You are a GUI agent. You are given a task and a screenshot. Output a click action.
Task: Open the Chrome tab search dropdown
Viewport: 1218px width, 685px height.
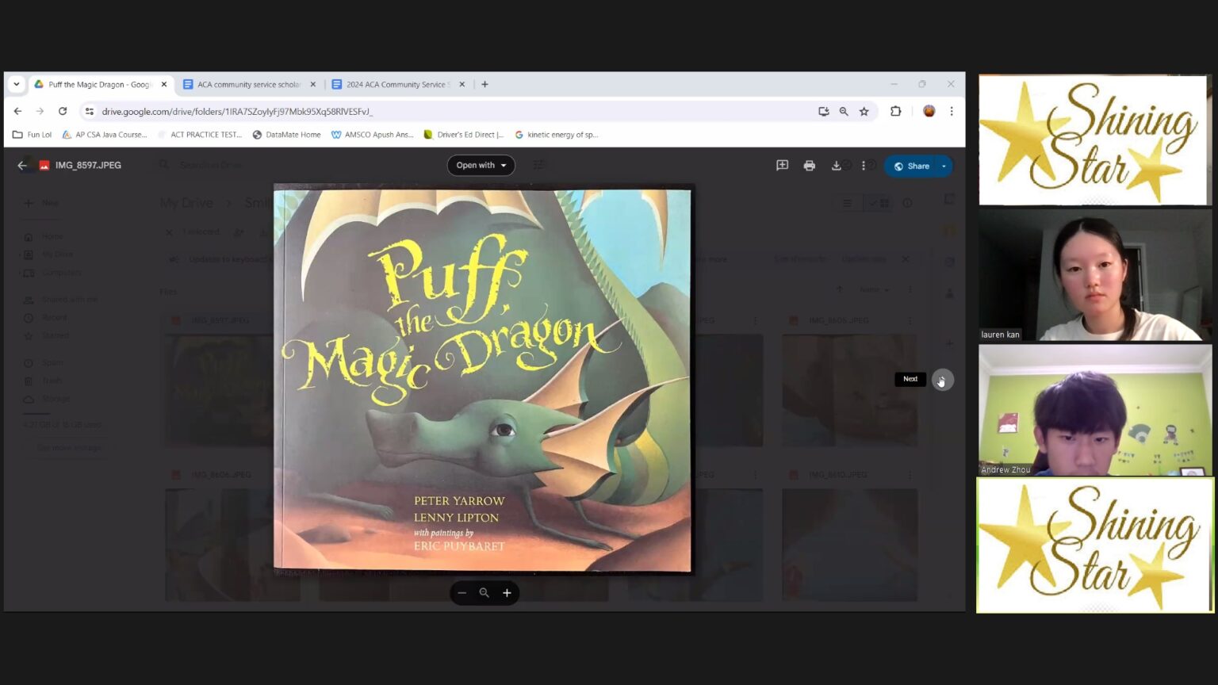17,84
